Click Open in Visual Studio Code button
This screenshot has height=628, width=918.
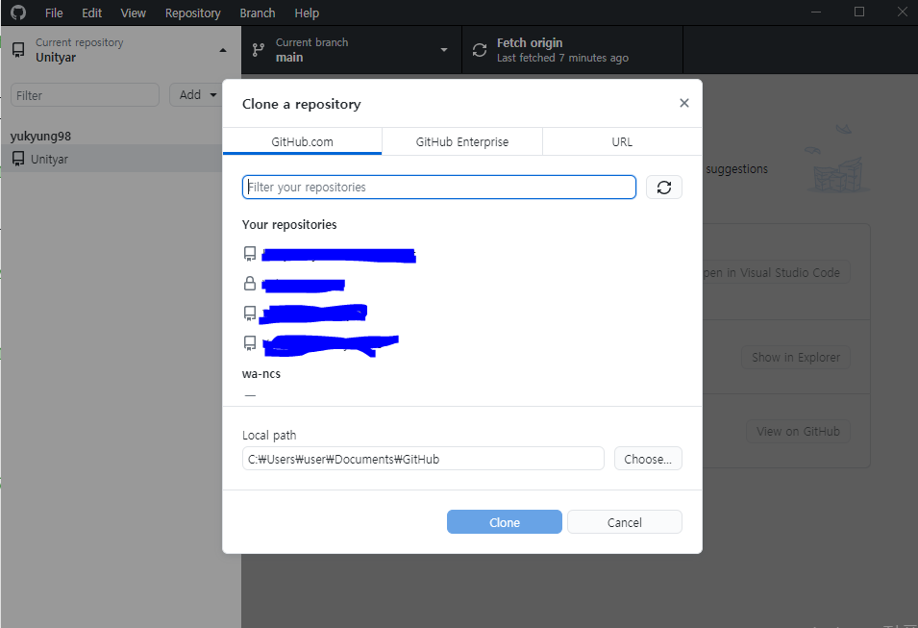click(776, 272)
